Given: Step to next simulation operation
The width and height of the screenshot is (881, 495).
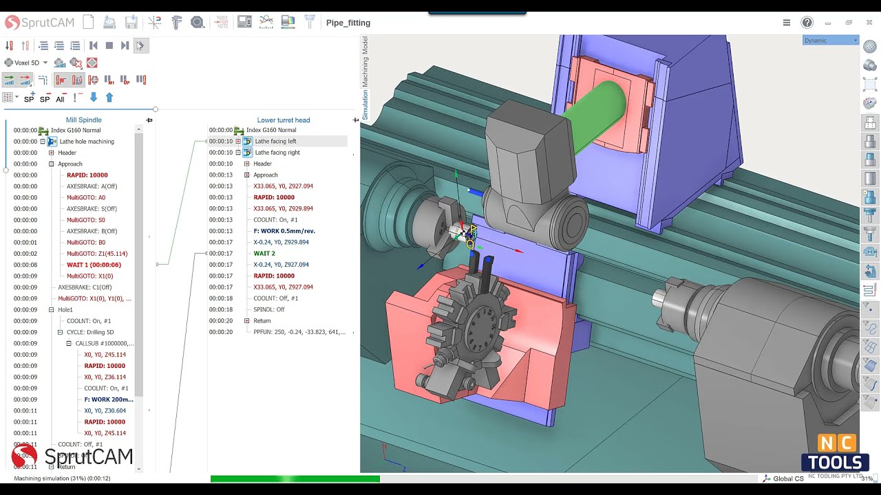Looking at the screenshot, I should coord(125,45).
